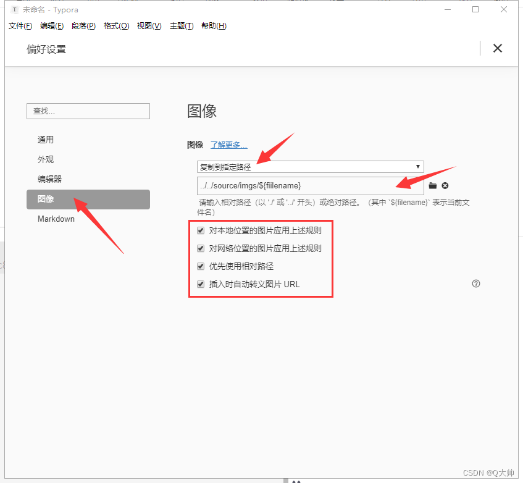Switch to the Markdown settings section

[x=56, y=219]
